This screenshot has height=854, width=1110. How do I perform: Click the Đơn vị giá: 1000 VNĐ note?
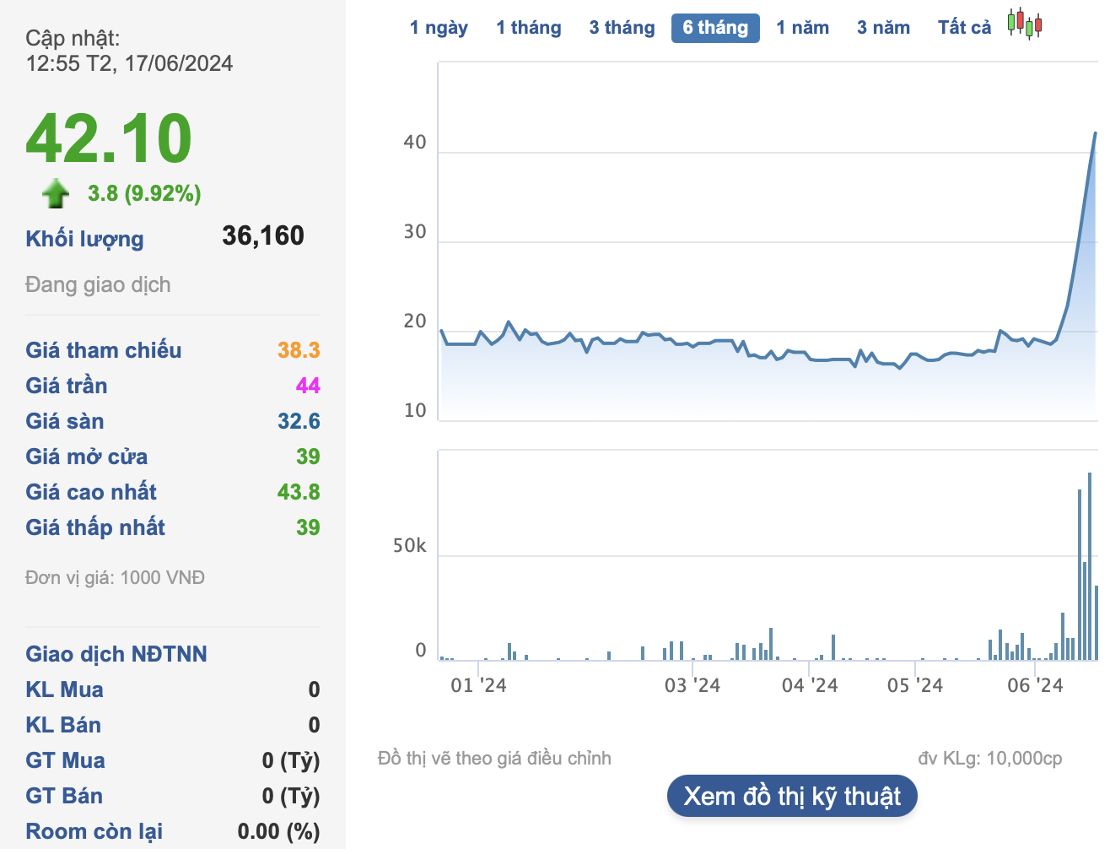(115, 578)
